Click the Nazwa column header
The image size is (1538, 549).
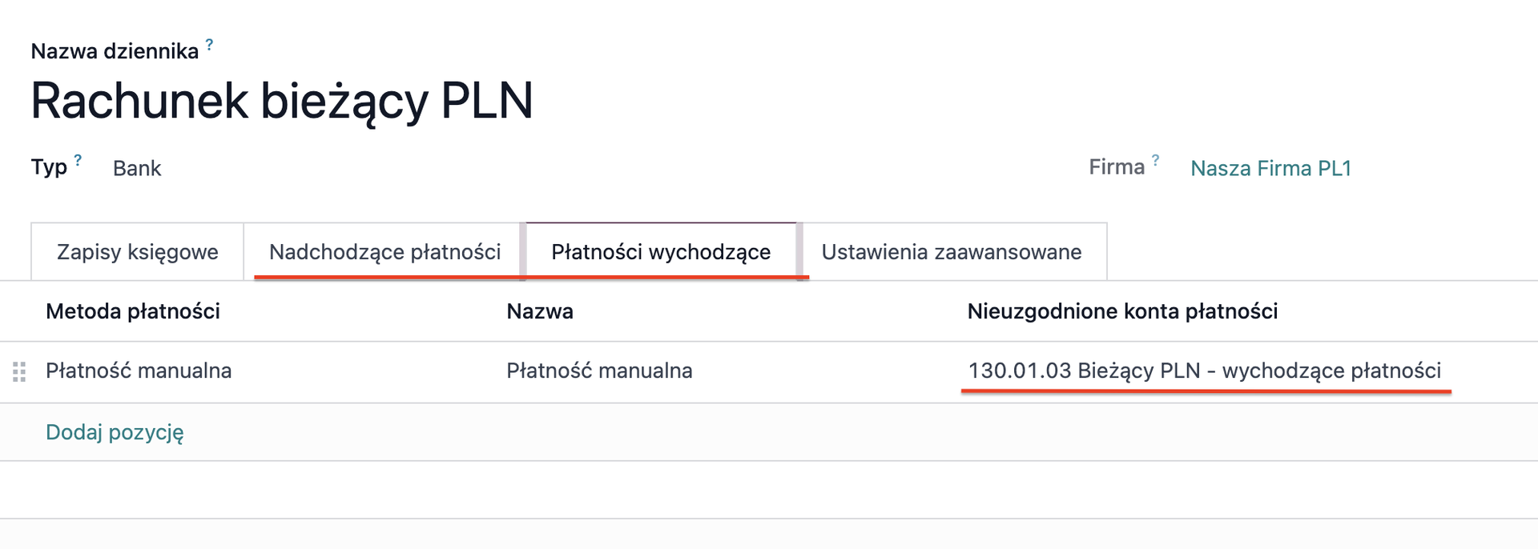point(540,311)
